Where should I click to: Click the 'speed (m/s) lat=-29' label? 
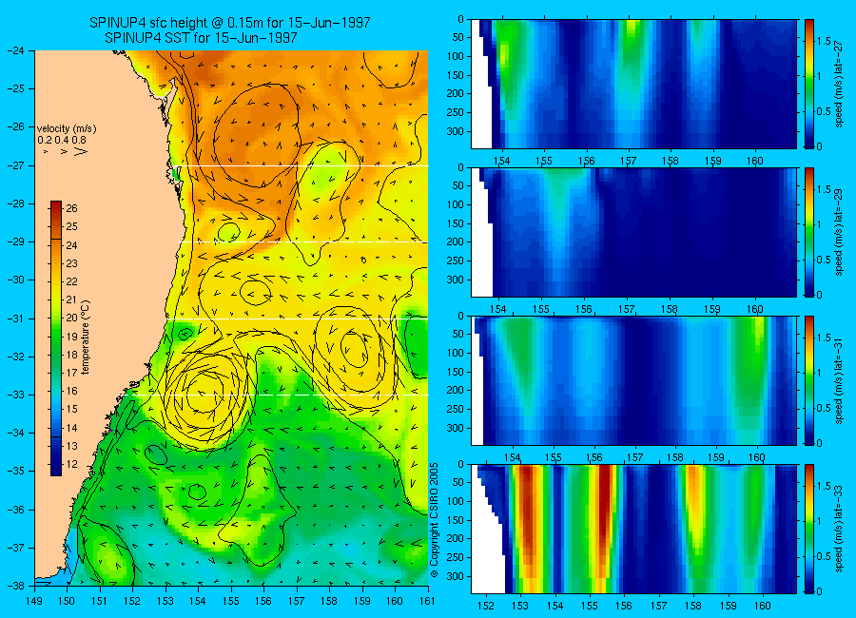pos(839,233)
